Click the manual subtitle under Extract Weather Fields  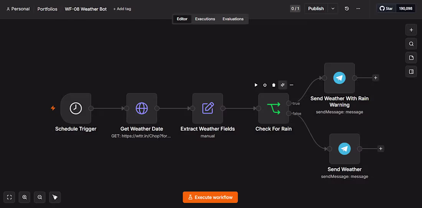coord(208,136)
